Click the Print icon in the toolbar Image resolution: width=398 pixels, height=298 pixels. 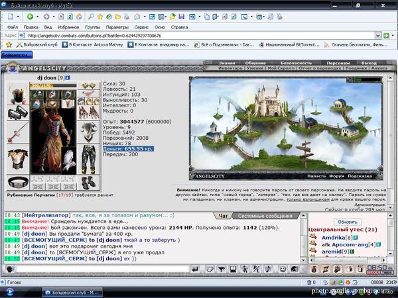127,17
